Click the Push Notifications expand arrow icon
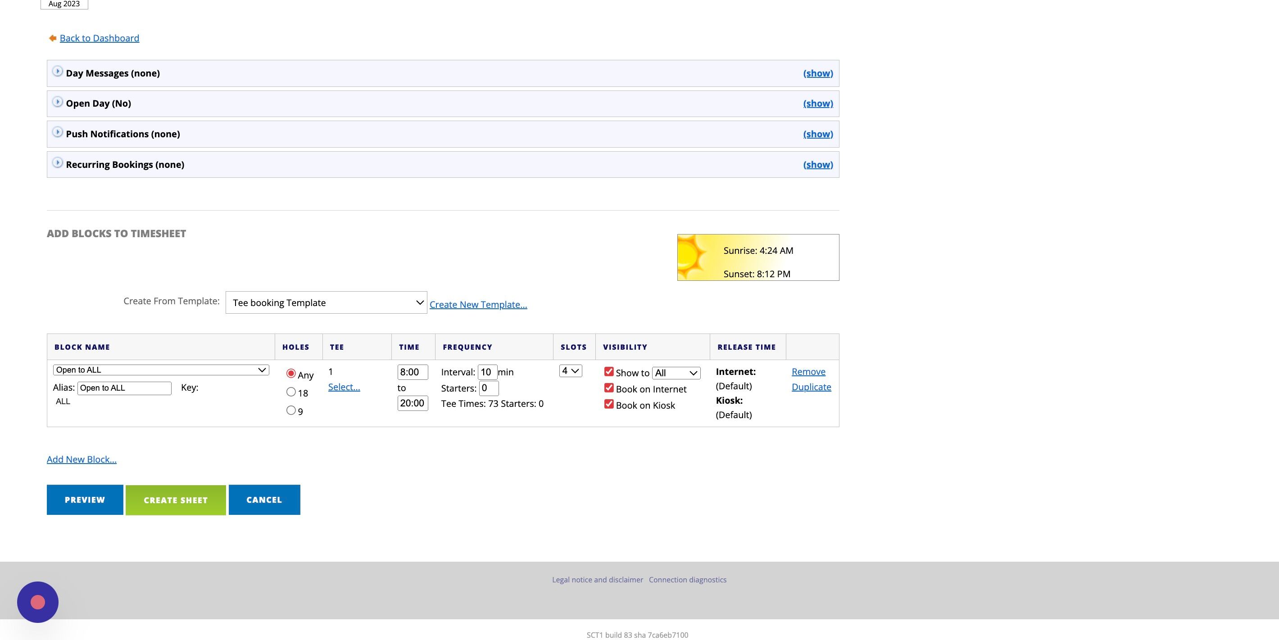 58,132
